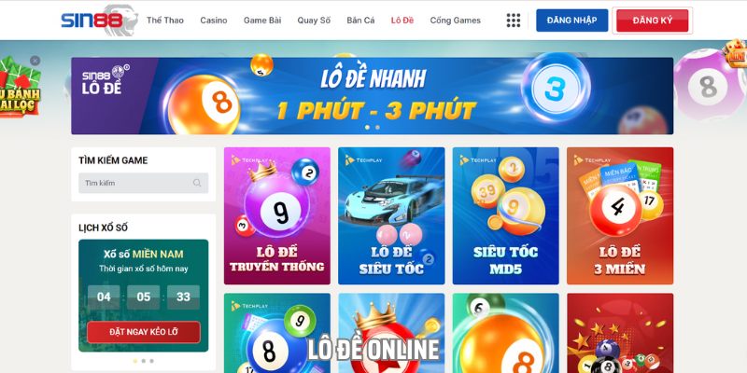
Task: Focus the Tìm kiếm search field
Action: click(x=144, y=183)
